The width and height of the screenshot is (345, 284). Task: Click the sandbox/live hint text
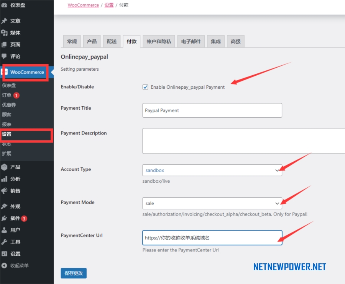(156, 181)
